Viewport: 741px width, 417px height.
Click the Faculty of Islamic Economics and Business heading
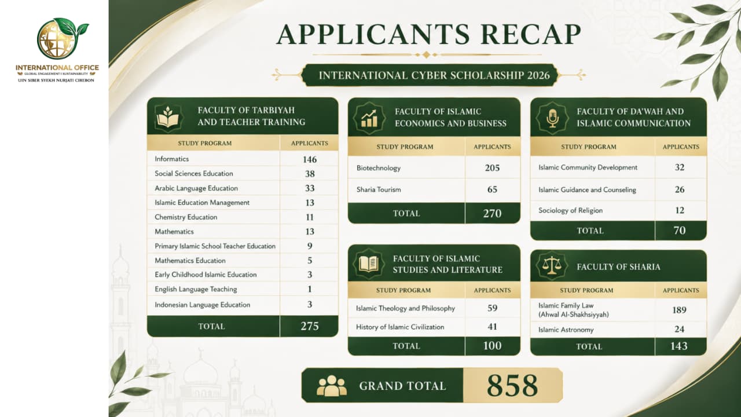[x=450, y=117]
